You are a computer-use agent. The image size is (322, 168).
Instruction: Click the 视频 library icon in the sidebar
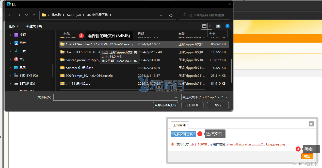tap(16, 35)
